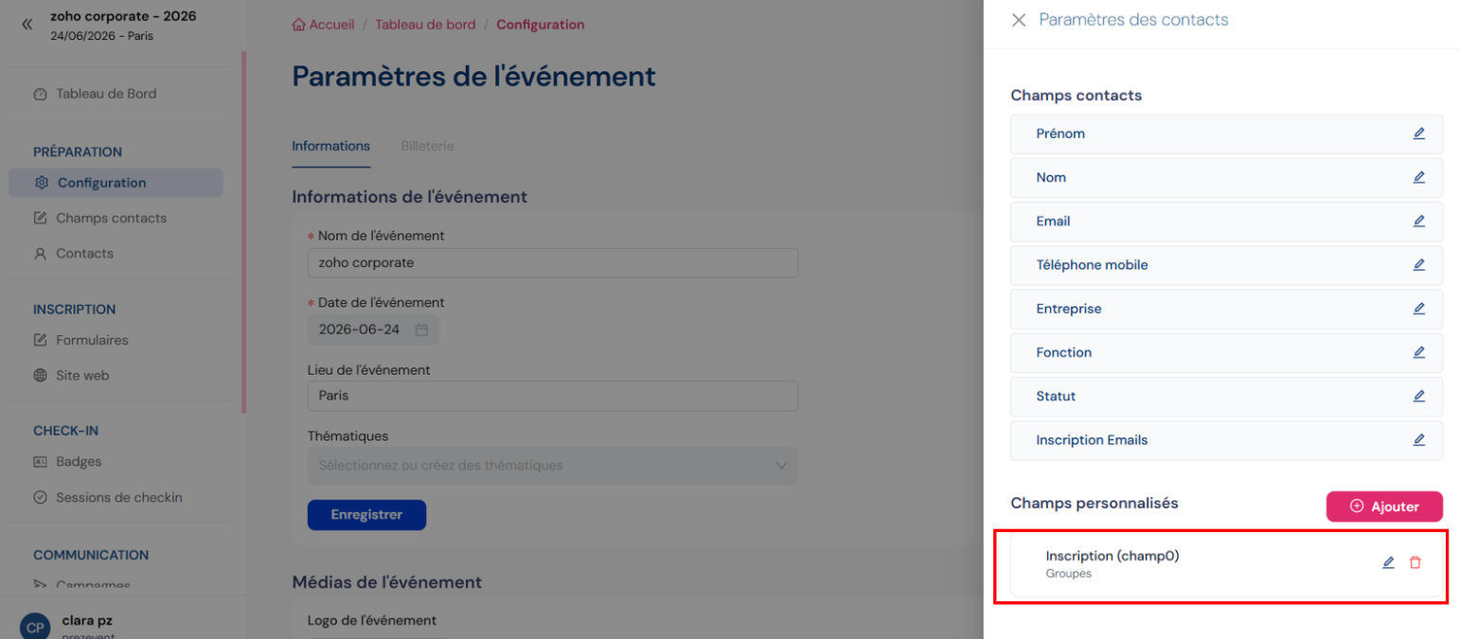Focus the Lieu de l'événement input
The height and width of the screenshot is (639, 1460).
coord(553,396)
